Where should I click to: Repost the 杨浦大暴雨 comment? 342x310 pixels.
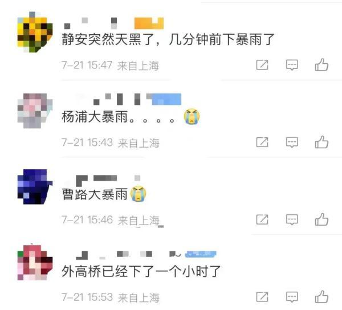pyautogui.click(x=262, y=142)
